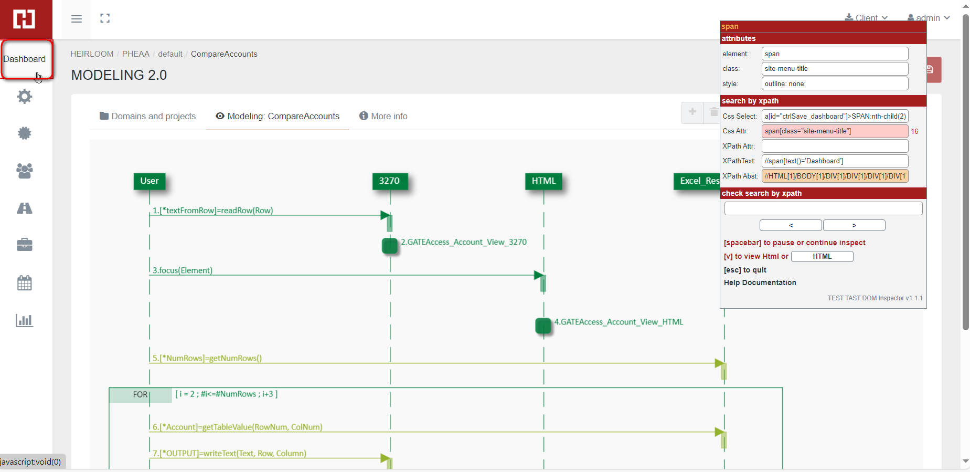This screenshot has height=472, width=970.
Task: Switch to the More info tab
Action: click(383, 116)
